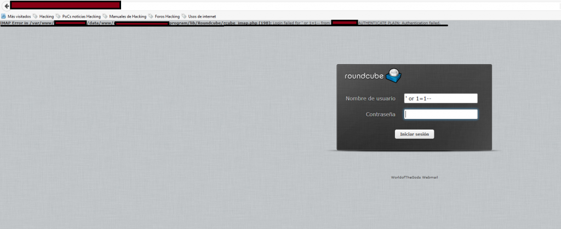Click tag icon beside Foros Hacking
Viewport: 561px width, 229px height.
click(150, 16)
